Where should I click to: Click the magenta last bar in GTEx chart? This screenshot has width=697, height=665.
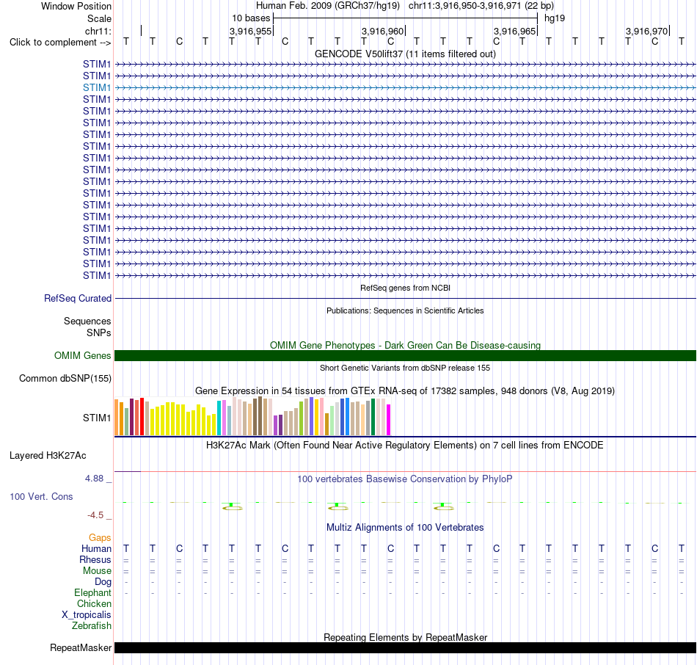(x=388, y=419)
